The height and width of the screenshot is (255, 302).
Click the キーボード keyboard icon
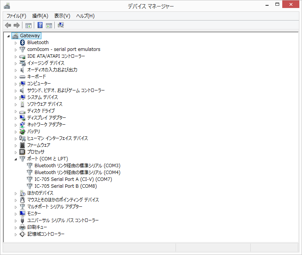click(22, 77)
